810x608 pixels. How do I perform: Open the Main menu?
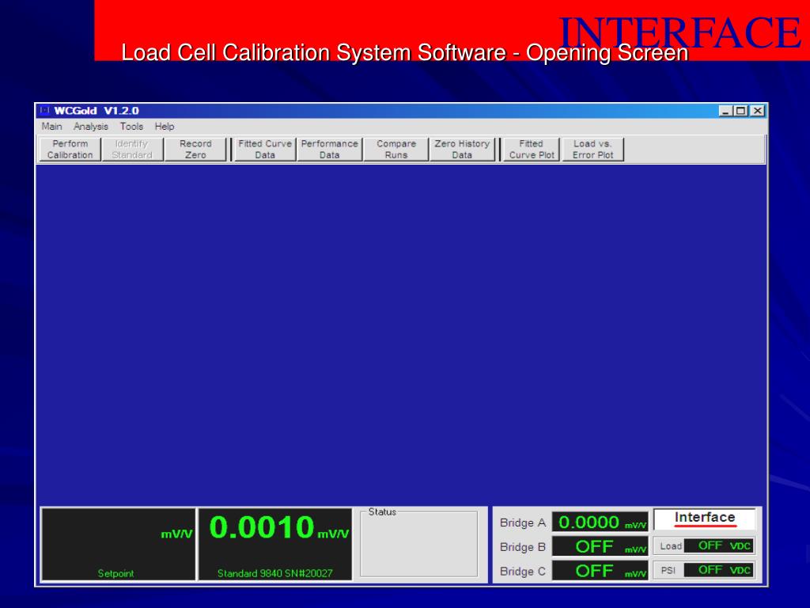click(51, 127)
